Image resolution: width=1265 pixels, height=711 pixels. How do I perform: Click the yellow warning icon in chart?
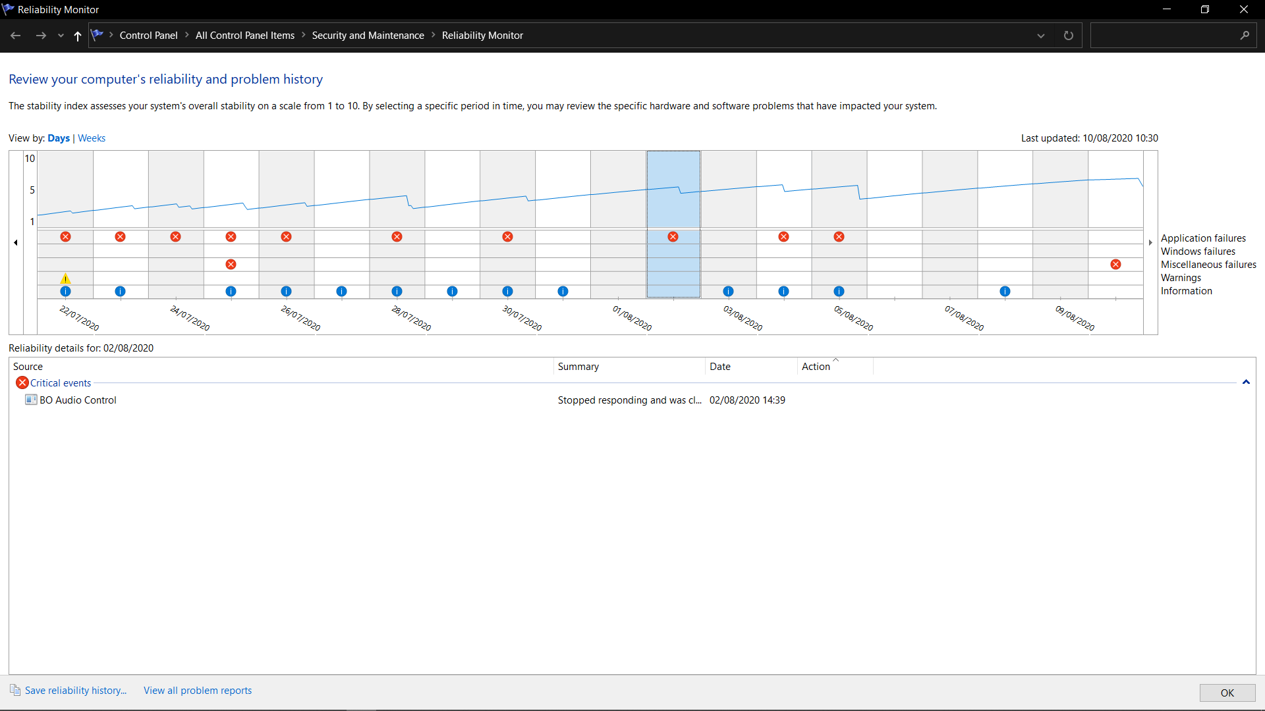tap(65, 278)
